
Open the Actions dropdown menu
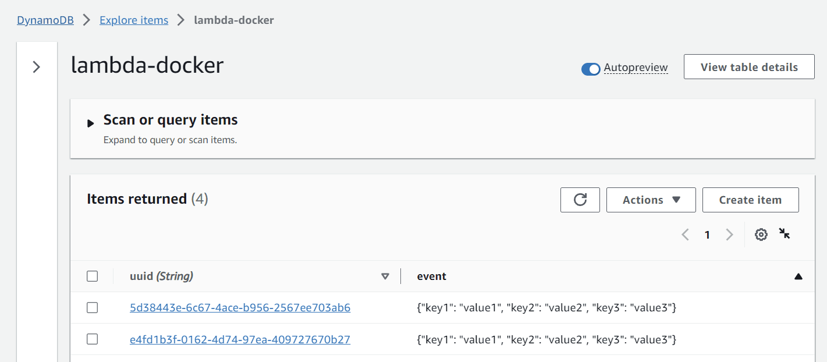click(x=651, y=200)
